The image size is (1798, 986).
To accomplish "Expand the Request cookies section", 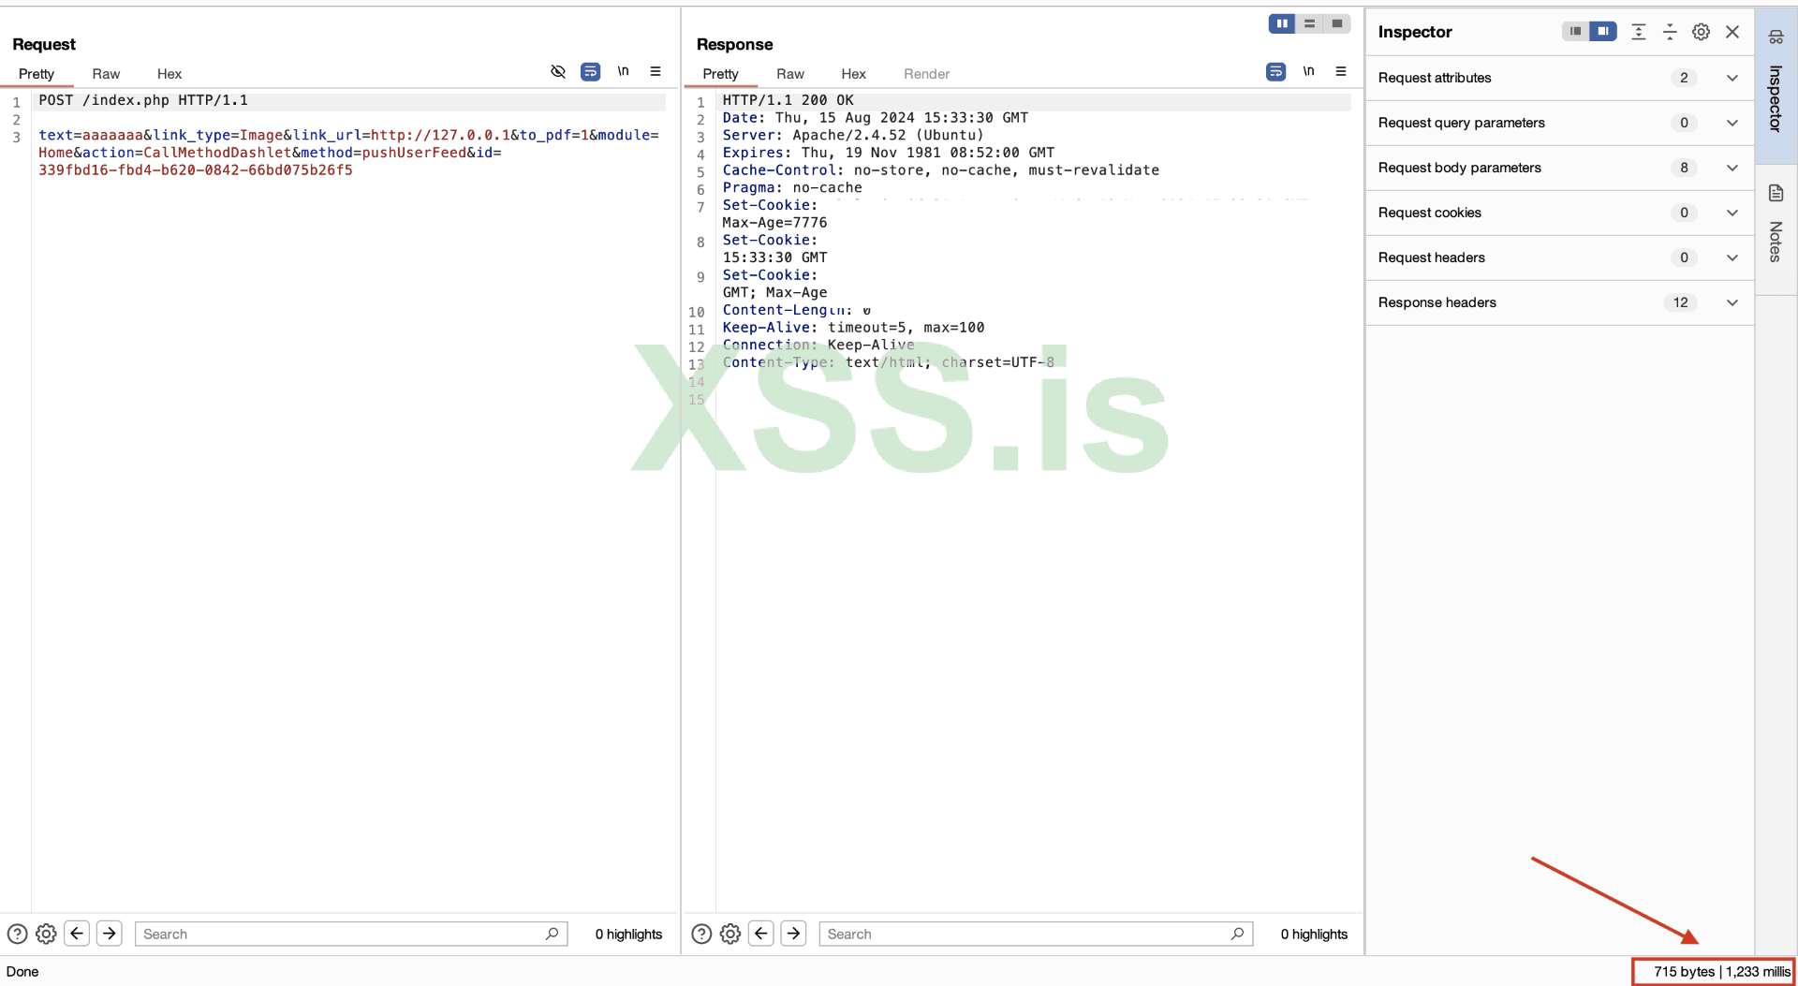I will pos(1732,213).
